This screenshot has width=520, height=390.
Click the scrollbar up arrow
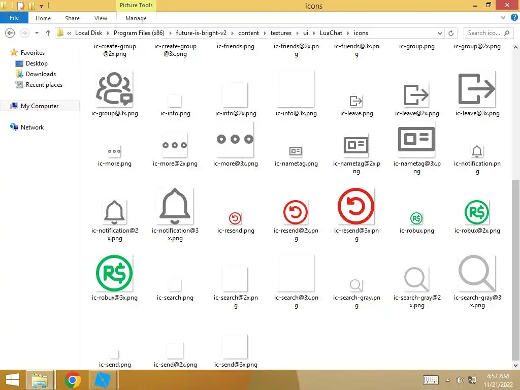coord(515,47)
